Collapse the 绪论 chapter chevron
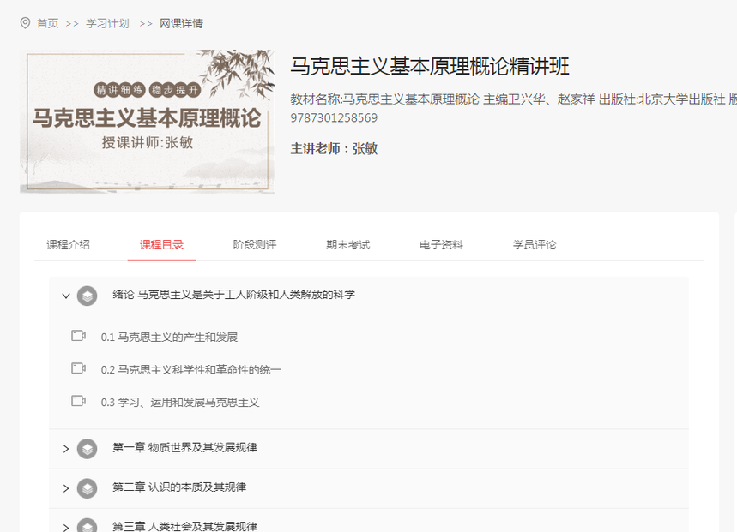Screen dimensions: 737x532 click(66, 296)
